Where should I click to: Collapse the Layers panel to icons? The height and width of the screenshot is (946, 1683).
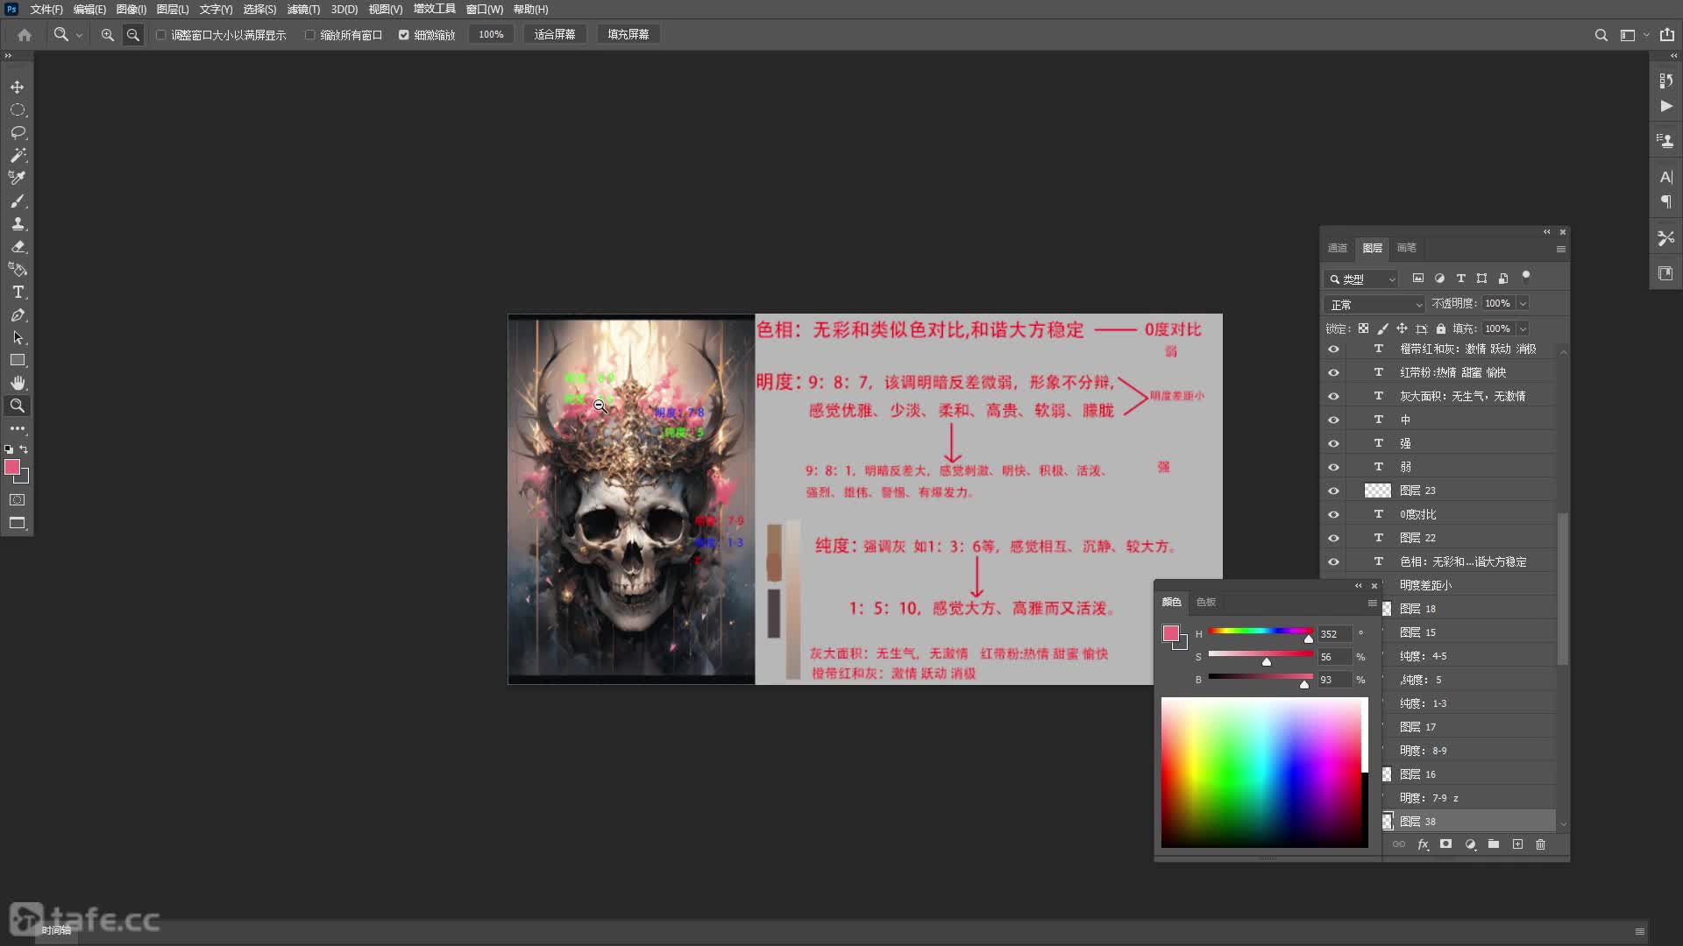pyautogui.click(x=1546, y=232)
